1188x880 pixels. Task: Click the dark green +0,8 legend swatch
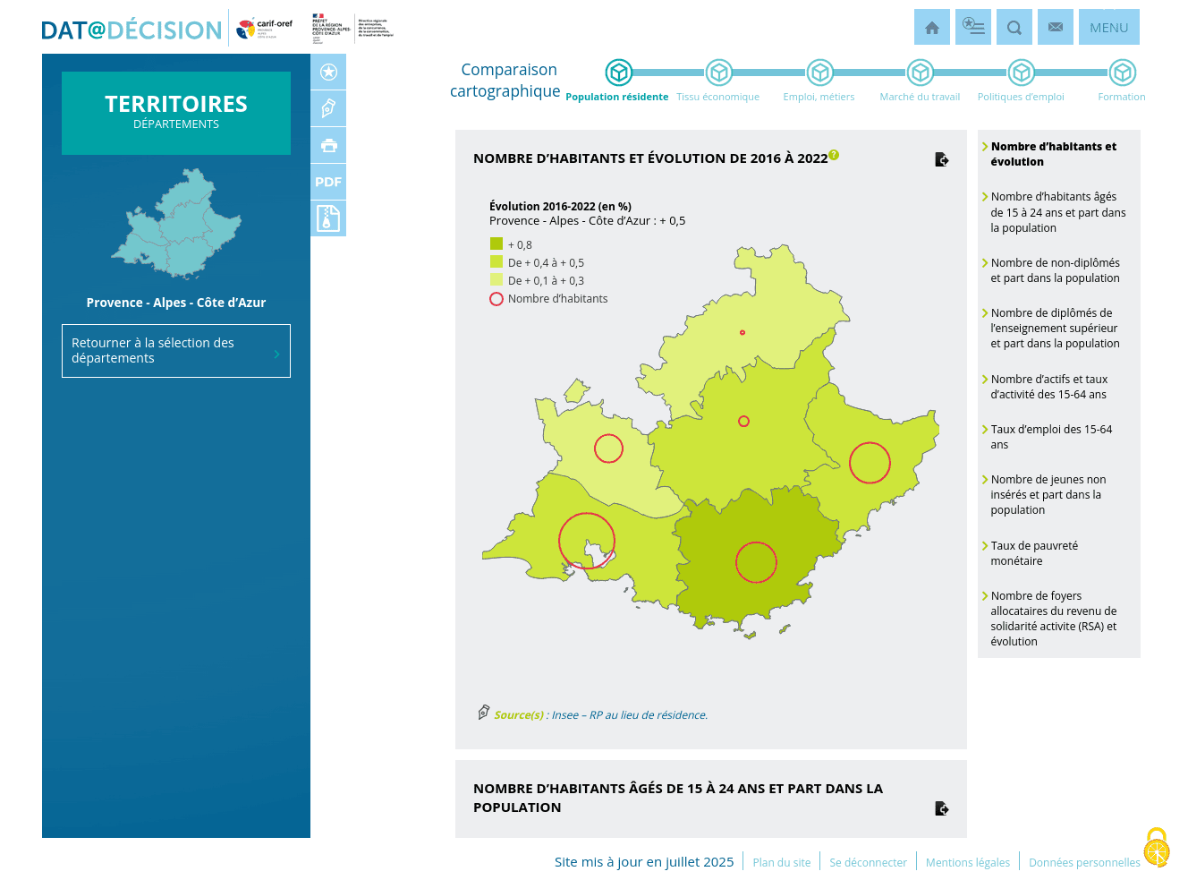496,243
